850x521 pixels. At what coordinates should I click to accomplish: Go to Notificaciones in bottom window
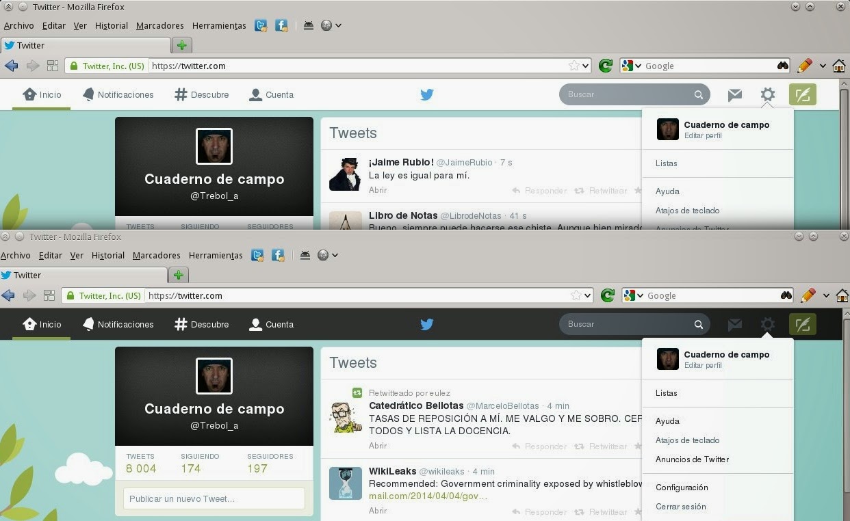click(x=118, y=324)
